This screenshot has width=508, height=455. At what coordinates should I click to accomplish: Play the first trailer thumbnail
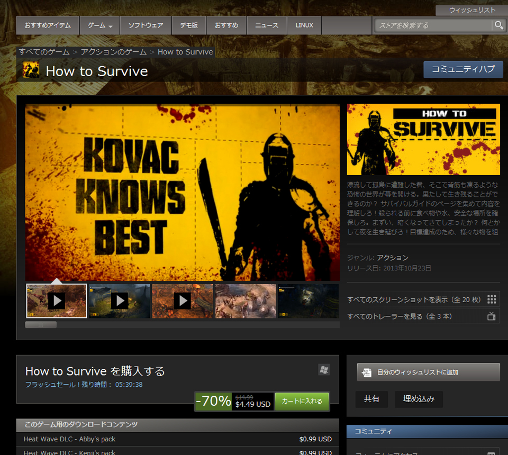point(57,301)
